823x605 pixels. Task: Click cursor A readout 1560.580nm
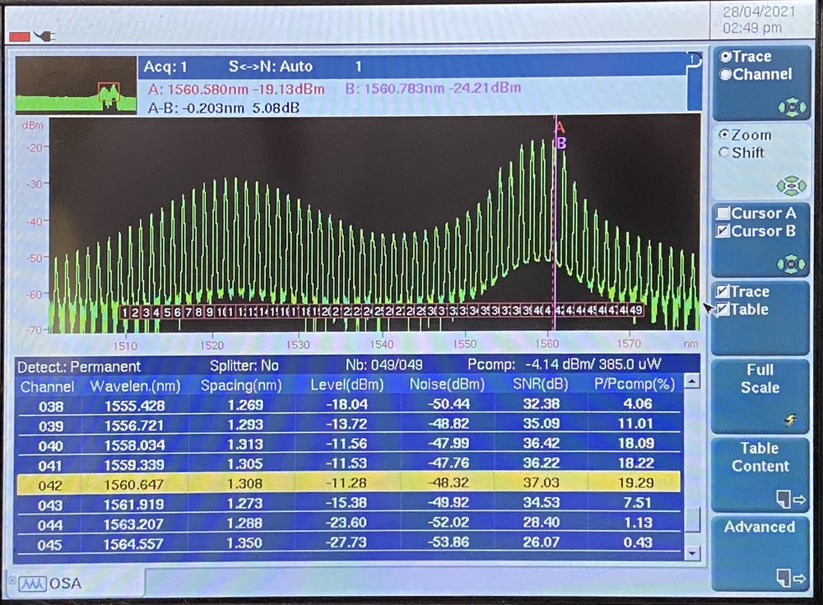point(236,89)
